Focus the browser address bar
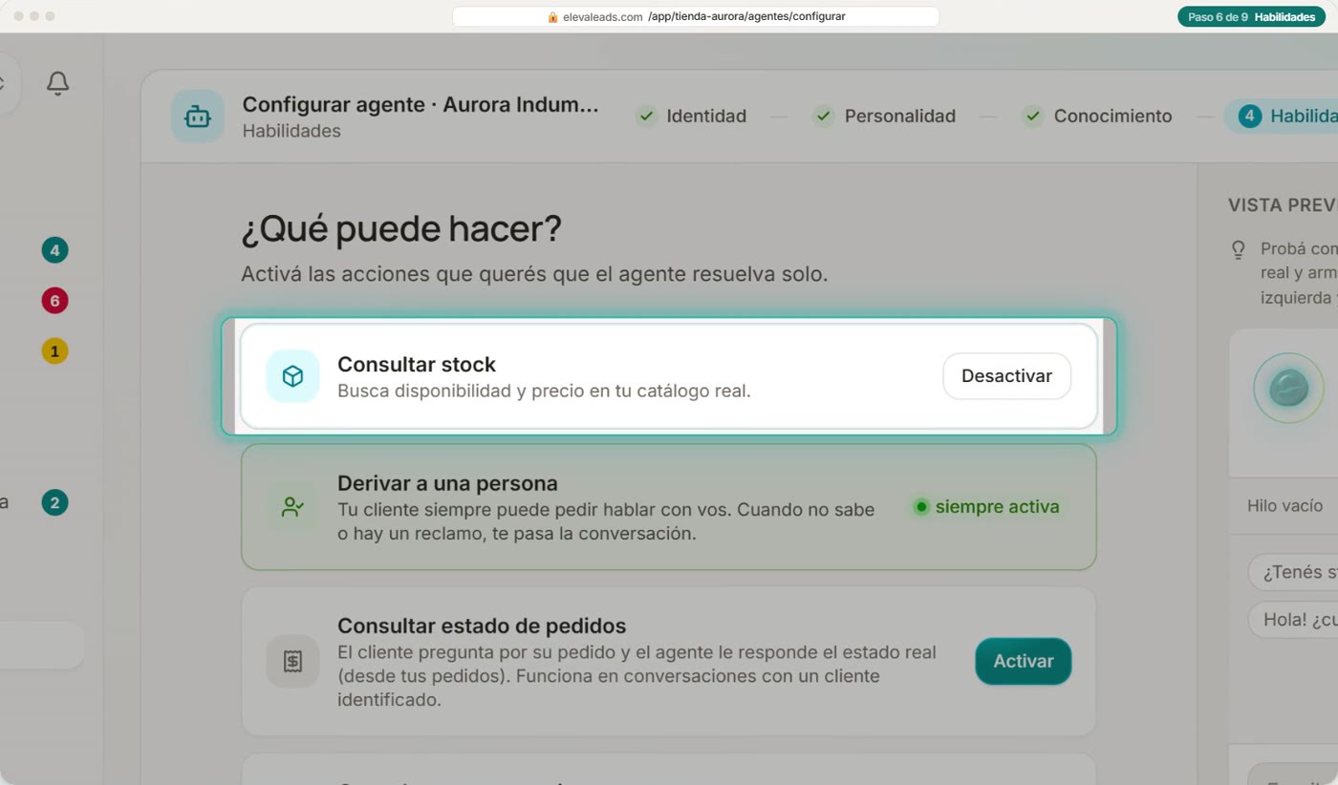The width and height of the screenshot is (1338, 785). tap(696, 16)
